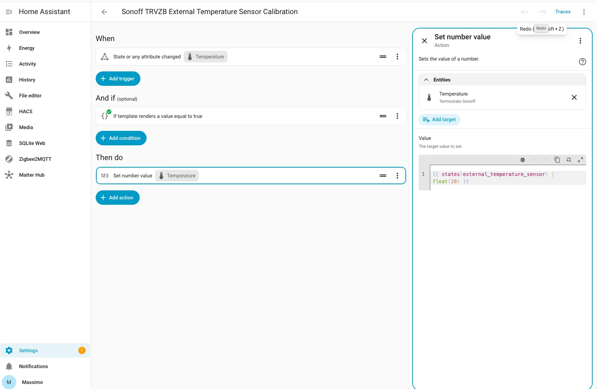Open Settings from sidebar
Screen dimensions: 597x389
[x=45, y=350]
